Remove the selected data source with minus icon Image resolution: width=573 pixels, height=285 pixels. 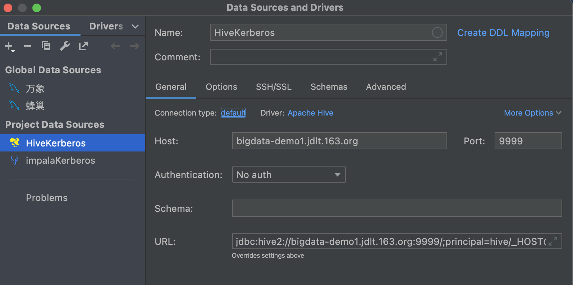[27, 46]
